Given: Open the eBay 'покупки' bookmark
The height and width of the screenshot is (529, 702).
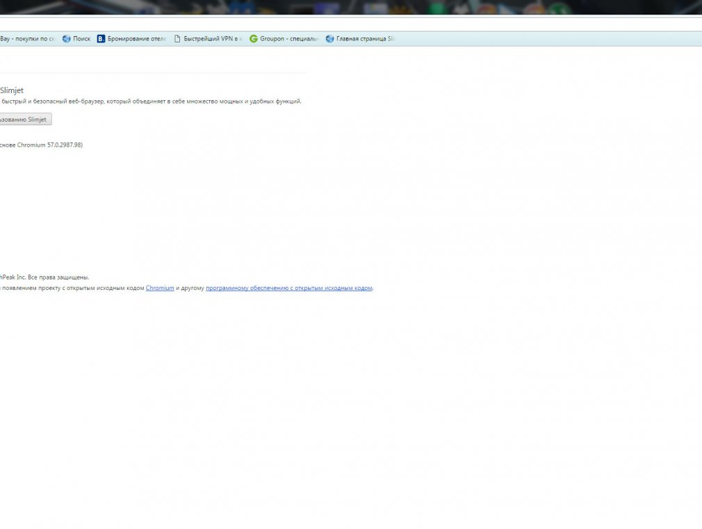Looking at the screenshot, I should [x=27, y=39].
